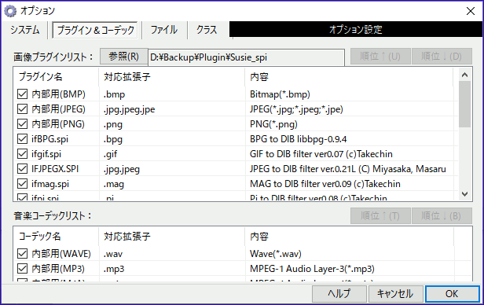Uncheck the 内部用(MP3) codec checkbox
The height and width of the screenshot is (305, 484).
click(22, 269)
